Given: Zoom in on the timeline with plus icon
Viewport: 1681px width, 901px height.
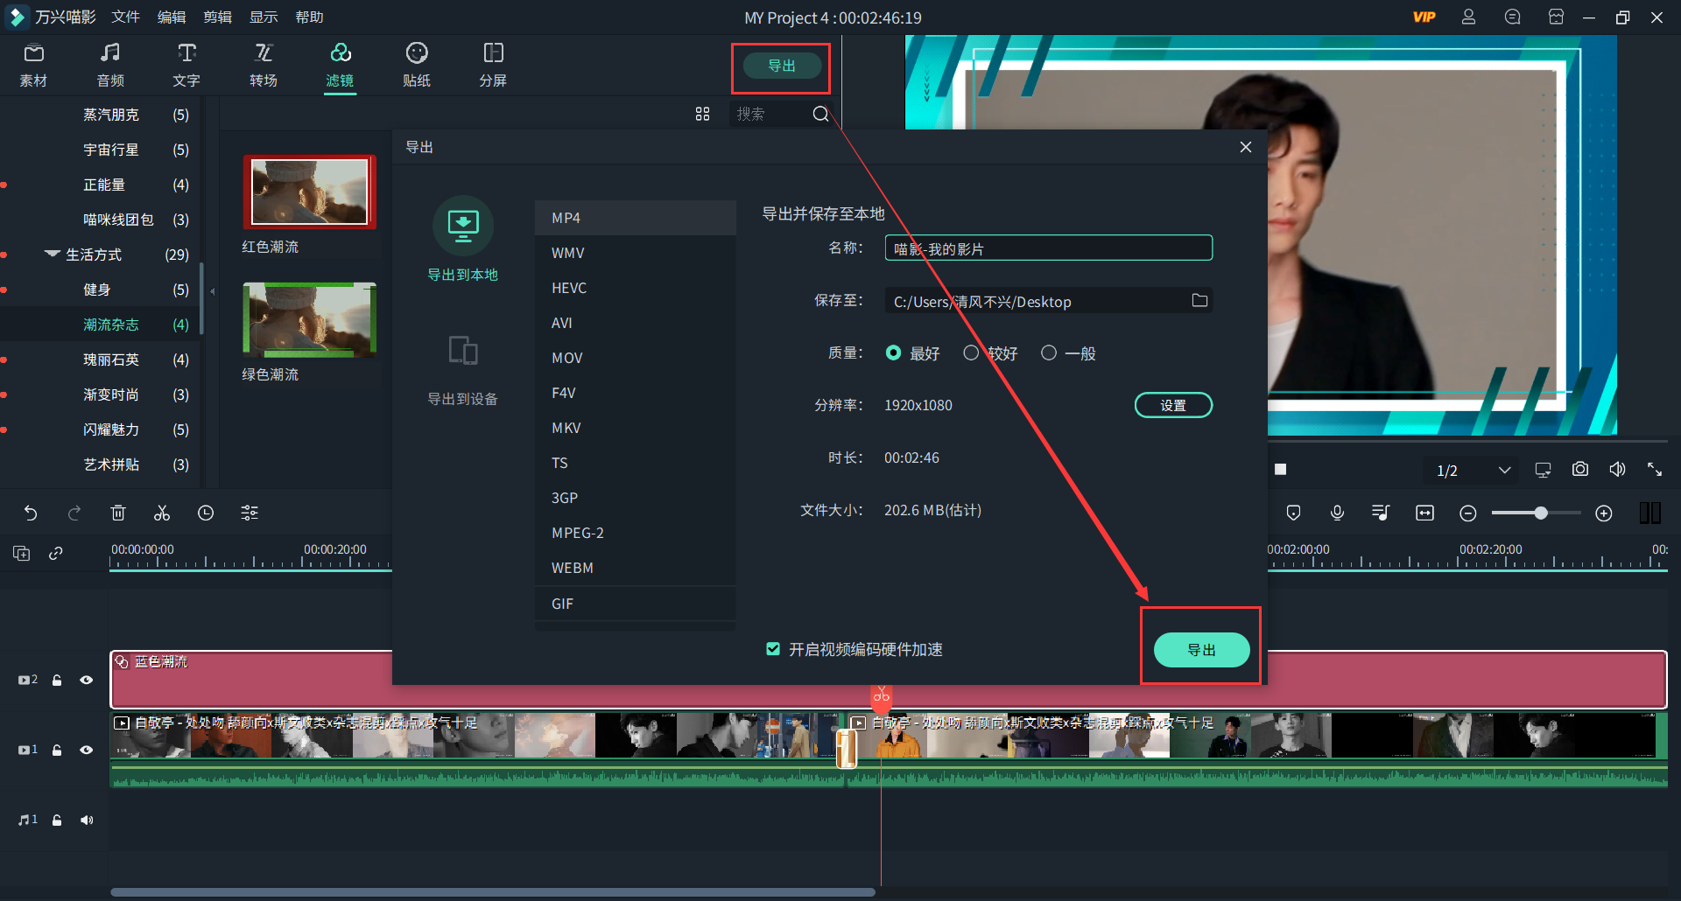Looking at the screenshot, I should coord(1605,513).
